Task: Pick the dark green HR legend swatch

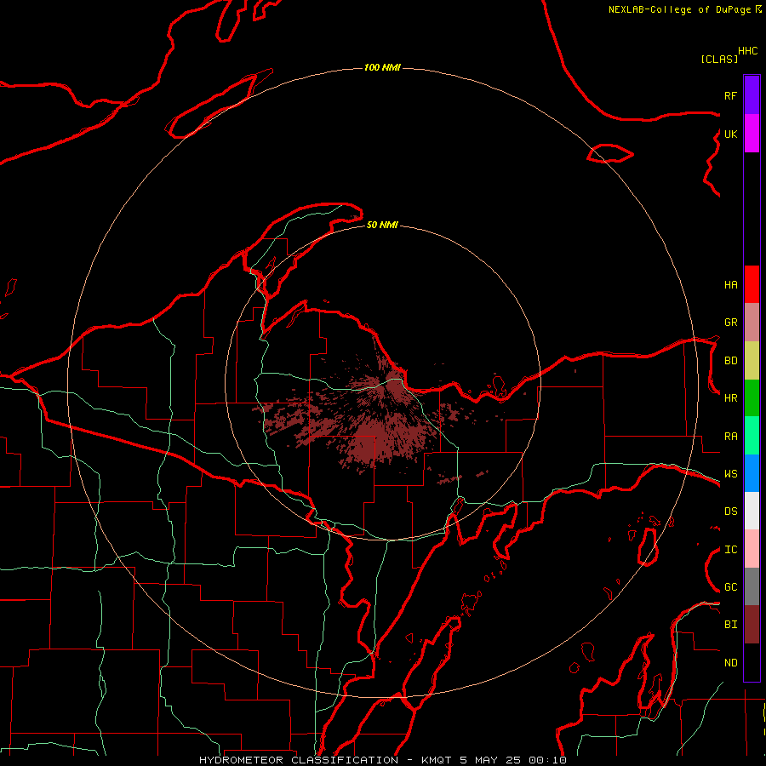Action: [752, 397]
